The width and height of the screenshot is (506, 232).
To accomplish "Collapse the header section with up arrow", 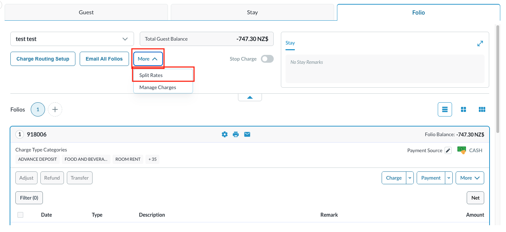I will click(x=250, y=97).
